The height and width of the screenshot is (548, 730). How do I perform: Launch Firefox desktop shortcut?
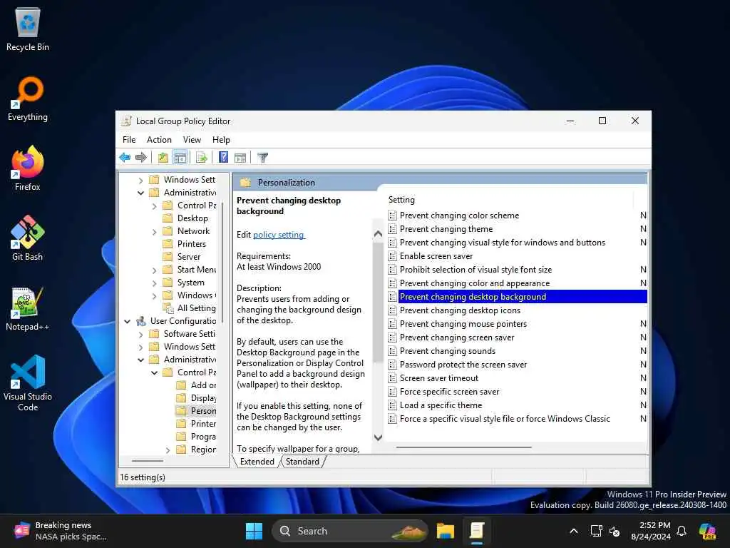pyautogui.click(x=28, y=168)
